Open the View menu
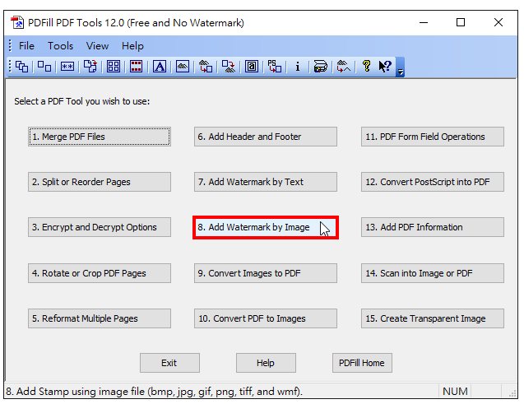 pyautogui.click(x=97, y=46)
